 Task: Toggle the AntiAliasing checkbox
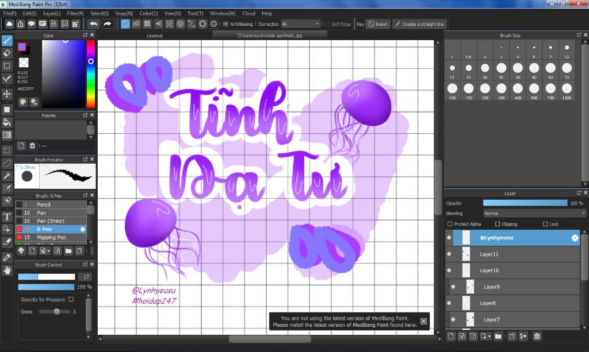coord(225,24)
